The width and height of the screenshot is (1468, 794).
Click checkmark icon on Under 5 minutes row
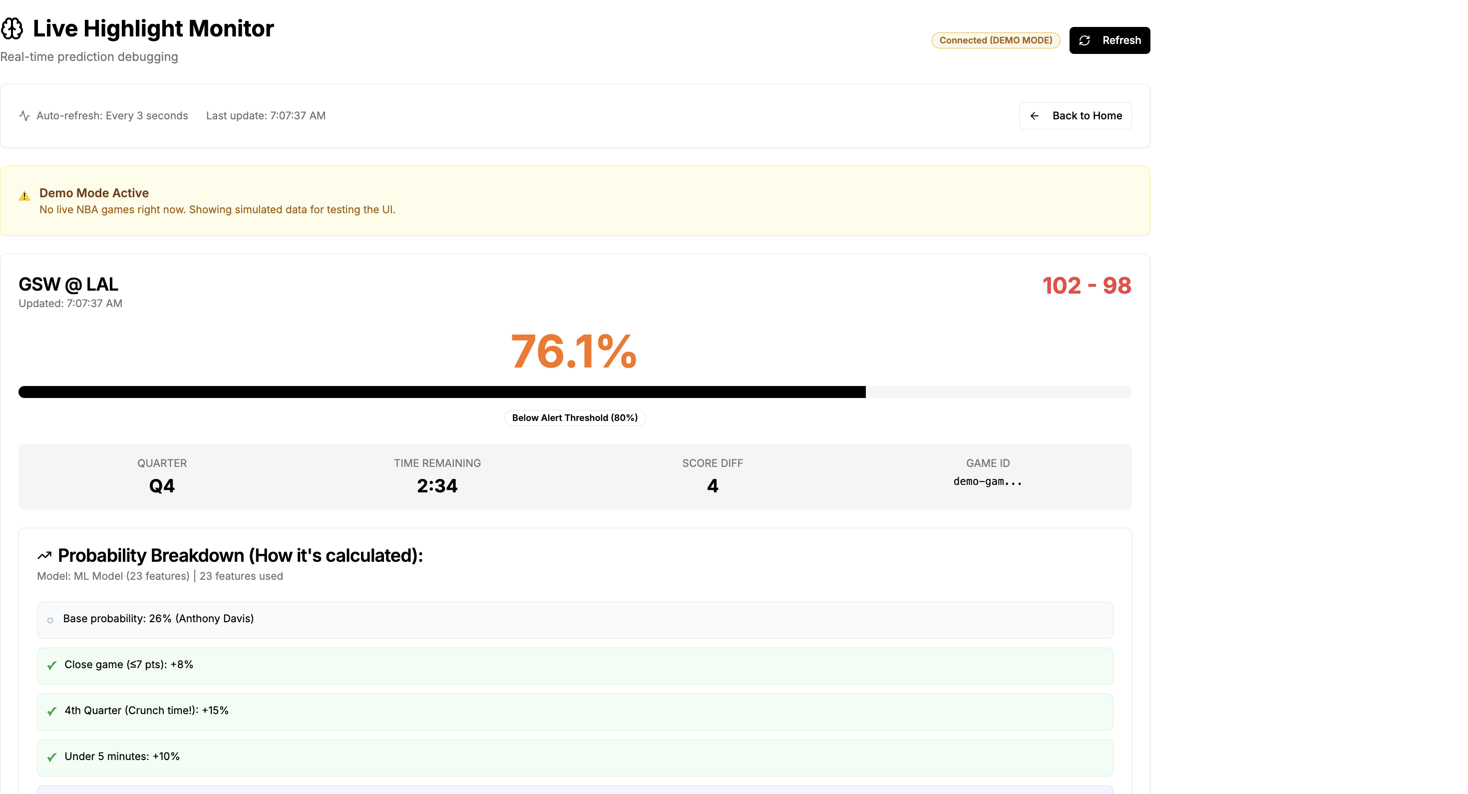pyautogui.click(x=52, y=757)
